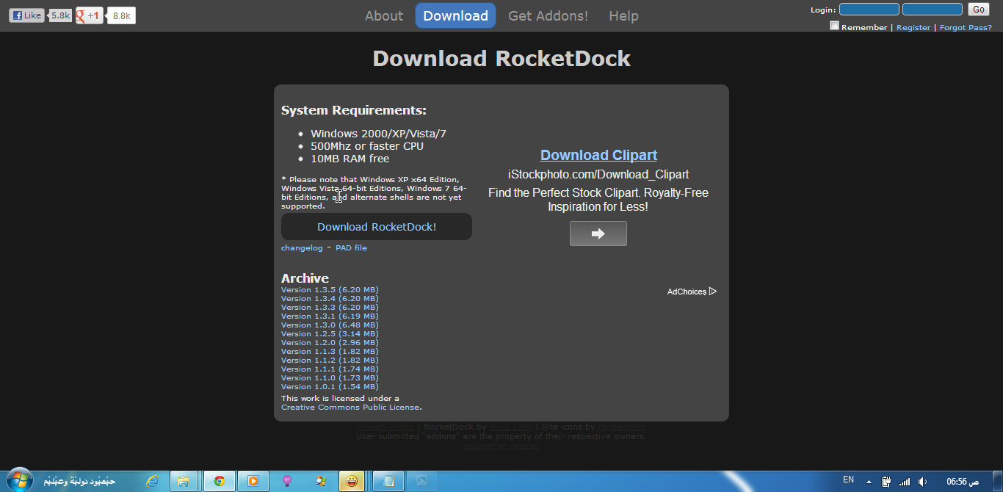The width and height of the screenshot is (1003, 492).
Task: Open the About tab
Action: (x=384, y=15)
